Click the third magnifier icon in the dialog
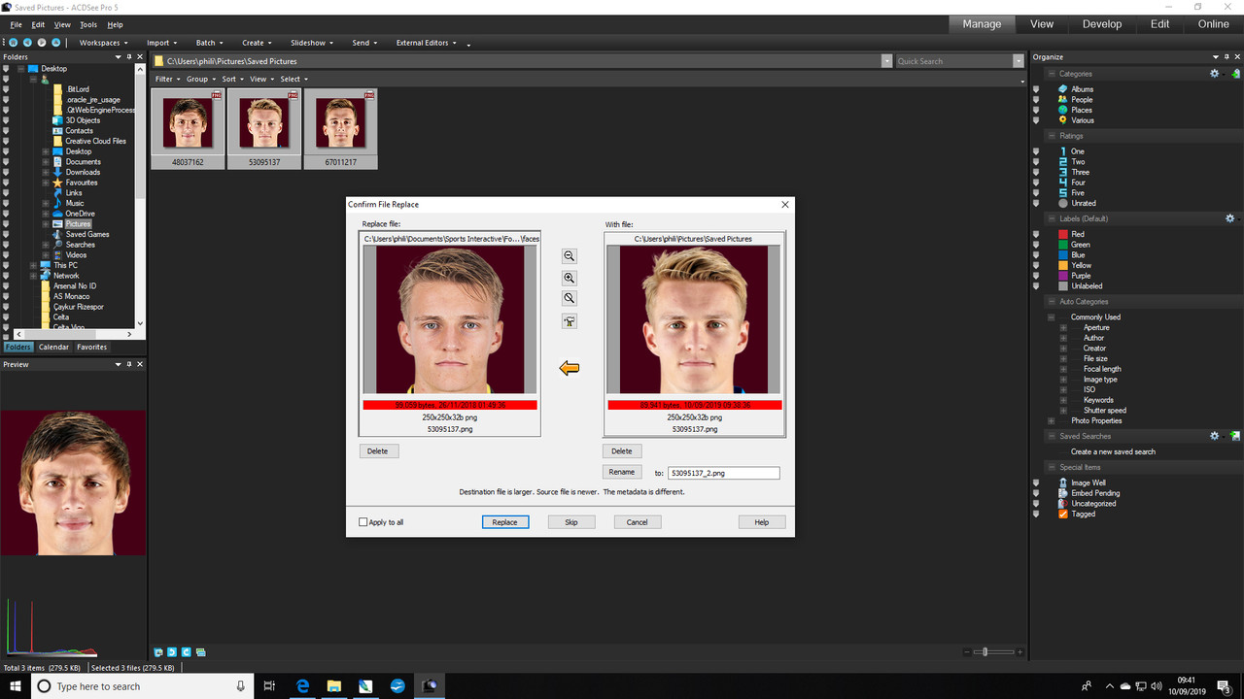 [570, 298]
